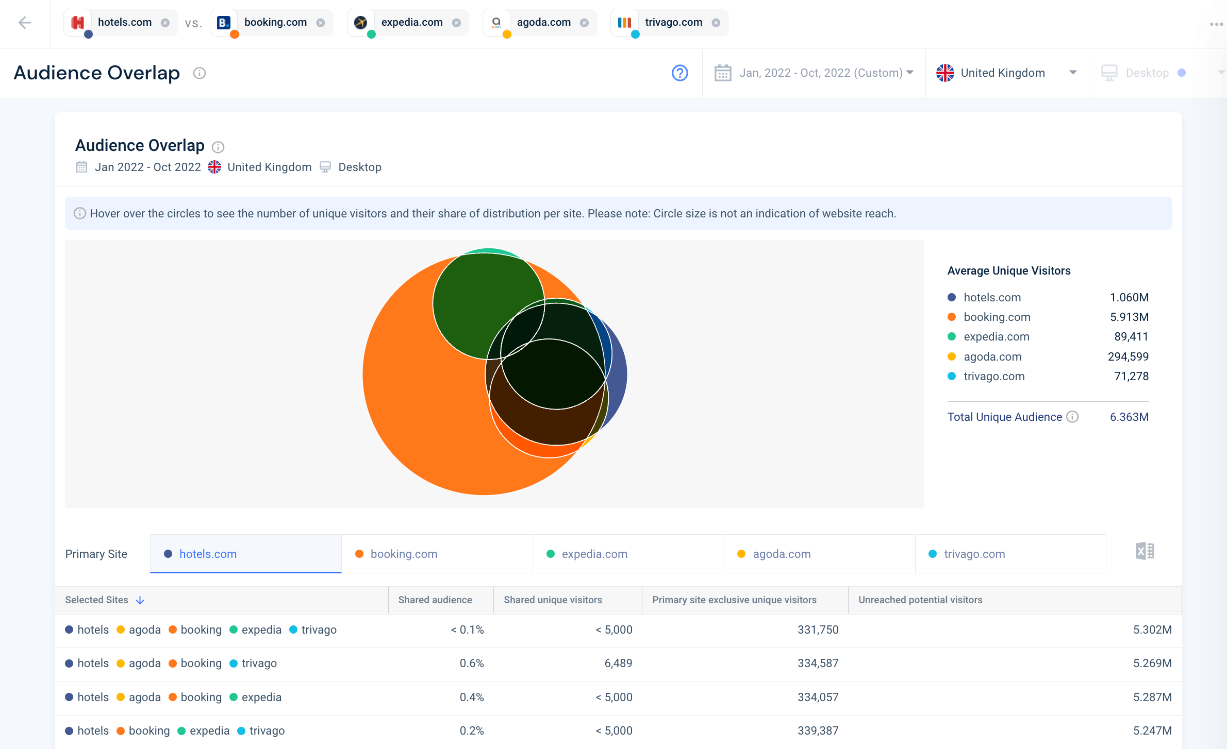Remove agoda.com from comparison
Viewport: 1227px width, 749px height.
(x=584, y=23)
